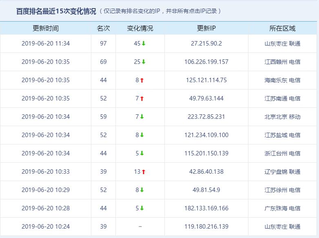Click region 山东枣庄 联通 in the 27.215.90.2 row
The height and width of the screenshot is (238, 319).
click(x=282, y=44)
